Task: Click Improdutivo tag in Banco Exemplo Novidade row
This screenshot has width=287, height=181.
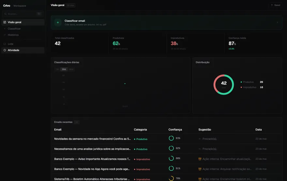Action: pos(142,169)
